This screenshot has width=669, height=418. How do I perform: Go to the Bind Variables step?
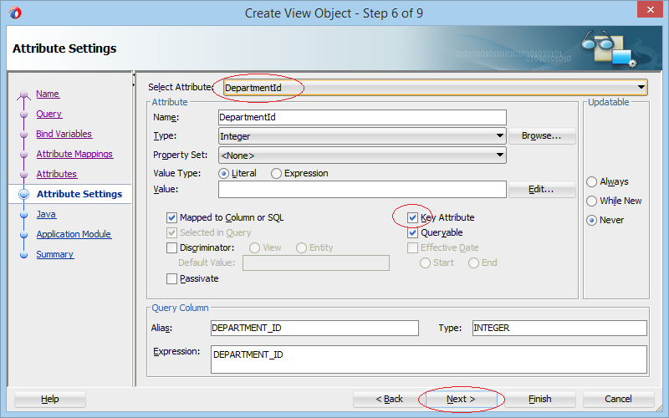(x=64, y=134)
